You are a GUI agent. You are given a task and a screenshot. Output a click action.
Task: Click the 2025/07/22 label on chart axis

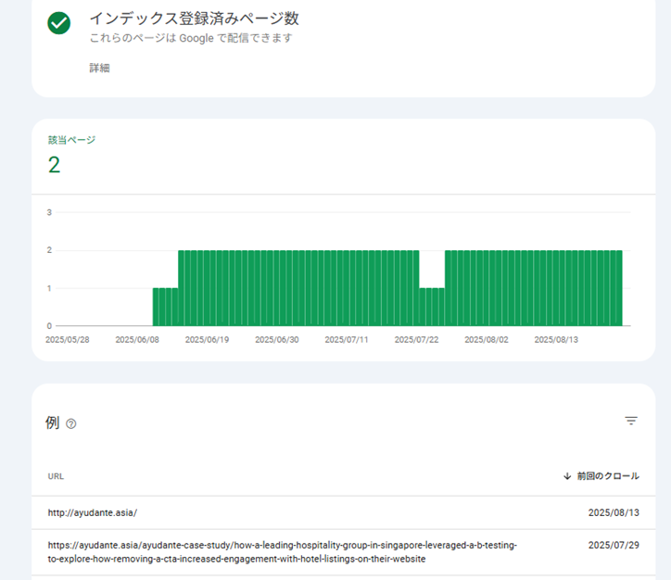(x=416, y=340)
